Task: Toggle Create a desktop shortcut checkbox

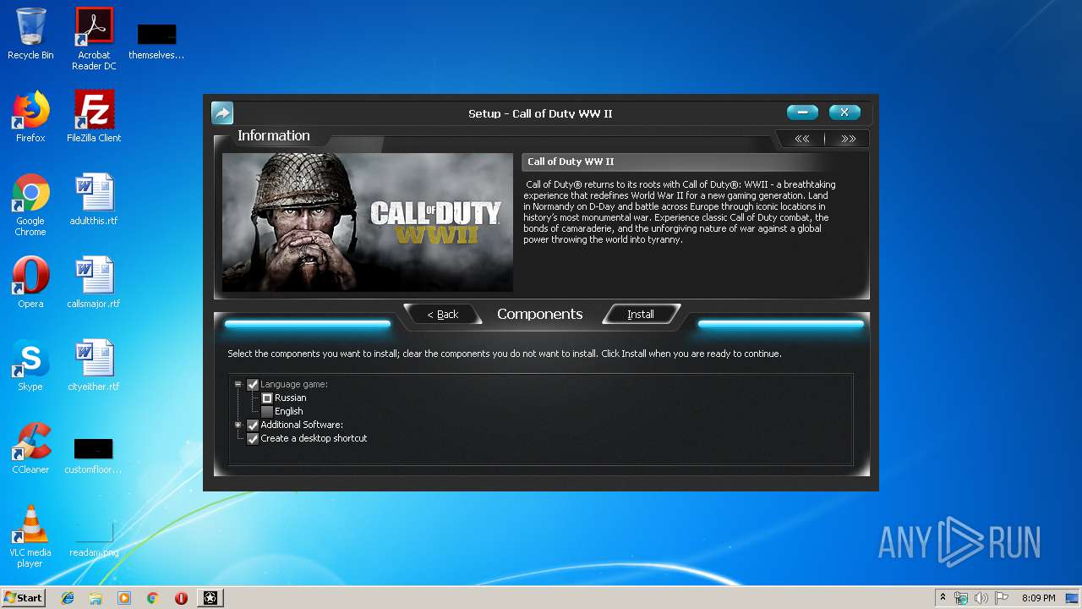Action: (x=253, y=438)
